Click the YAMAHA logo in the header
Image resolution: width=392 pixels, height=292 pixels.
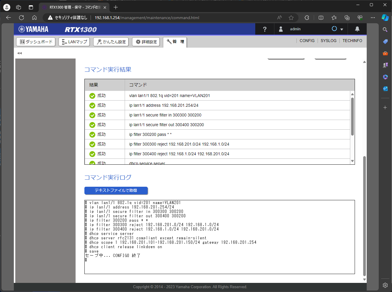point(33,29)
